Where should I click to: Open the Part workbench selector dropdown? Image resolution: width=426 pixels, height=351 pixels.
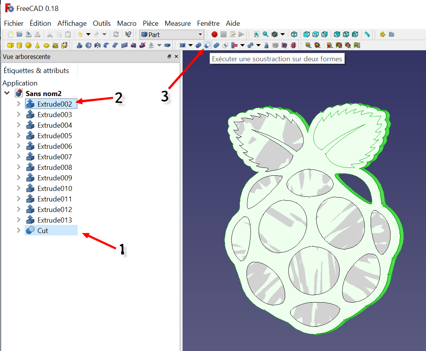(172, 34)
